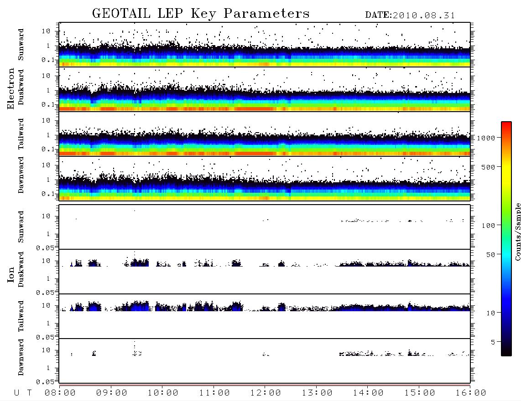The height and width of the screenshot is (401, 521).
Task: Click the Electron Dawnward axis label
Action: pos(21,175)
